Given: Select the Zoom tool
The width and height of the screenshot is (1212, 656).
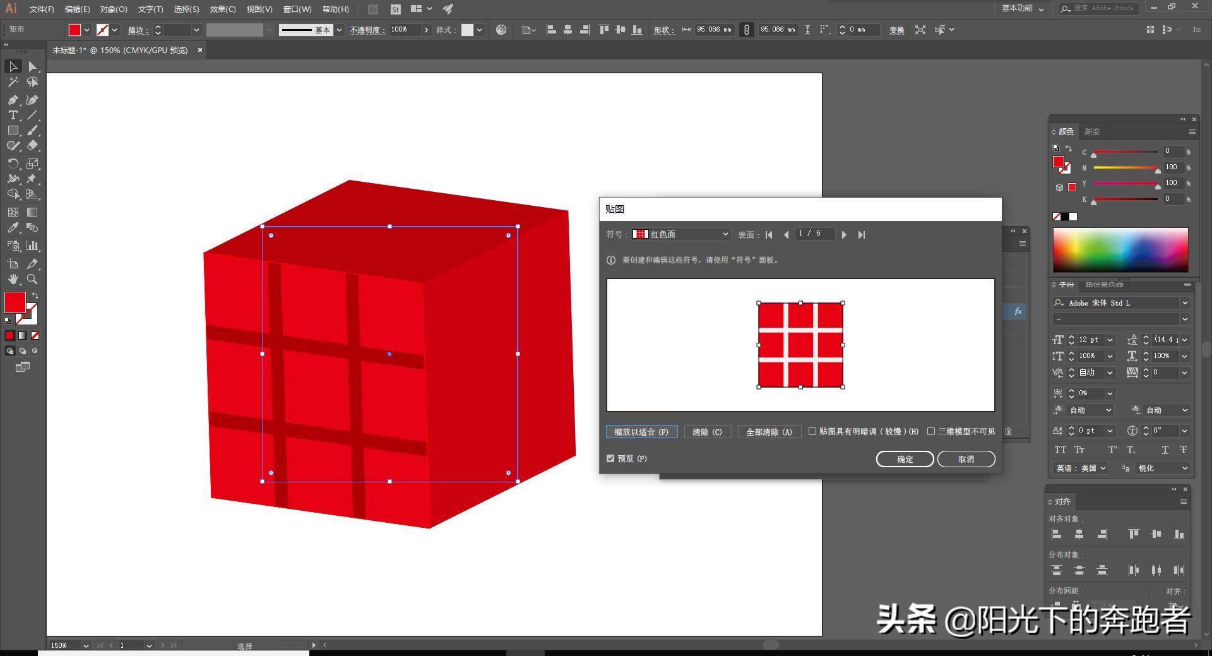Looking at the screenshot, I should 32,280.
